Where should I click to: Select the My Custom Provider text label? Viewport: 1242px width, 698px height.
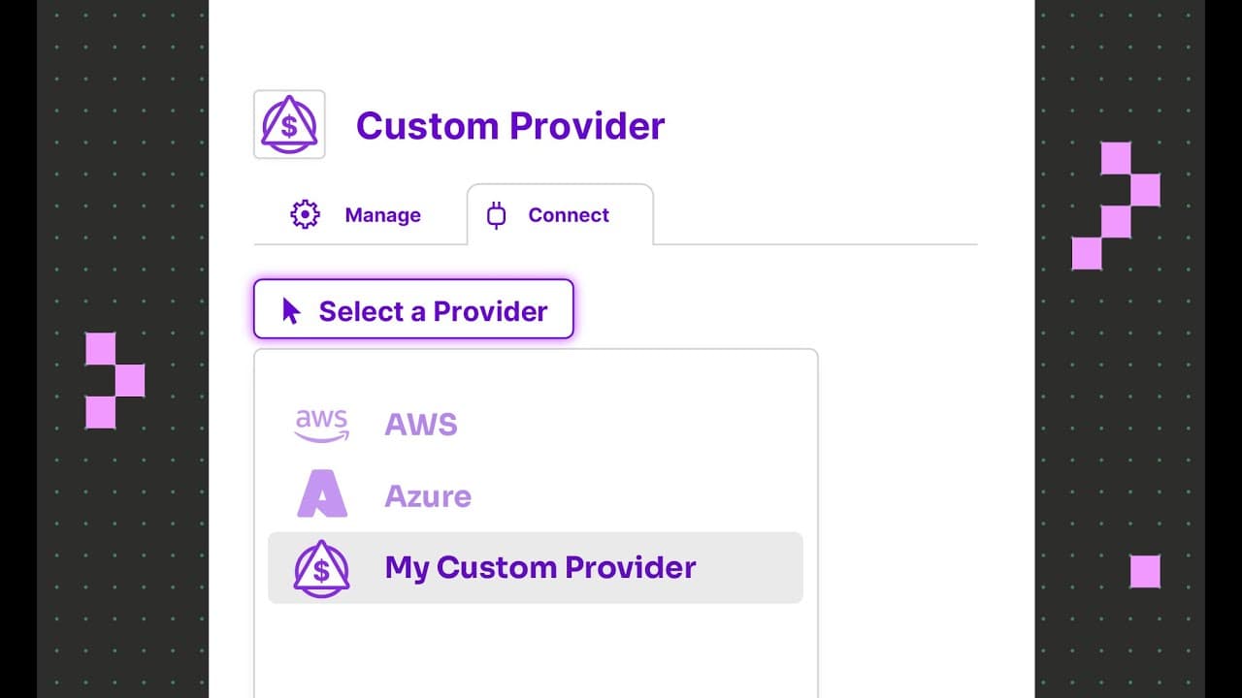pyautogui.click(x=540, y=568)
